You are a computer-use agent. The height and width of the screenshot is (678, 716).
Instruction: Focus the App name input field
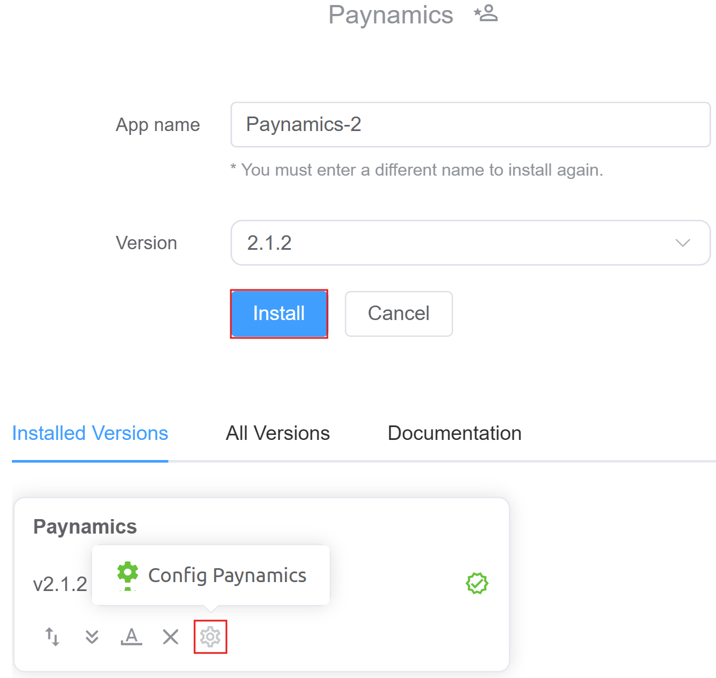470,124
